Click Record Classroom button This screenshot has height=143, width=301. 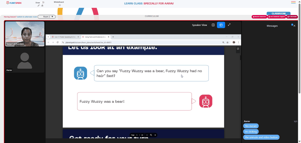tap(259, 17)
